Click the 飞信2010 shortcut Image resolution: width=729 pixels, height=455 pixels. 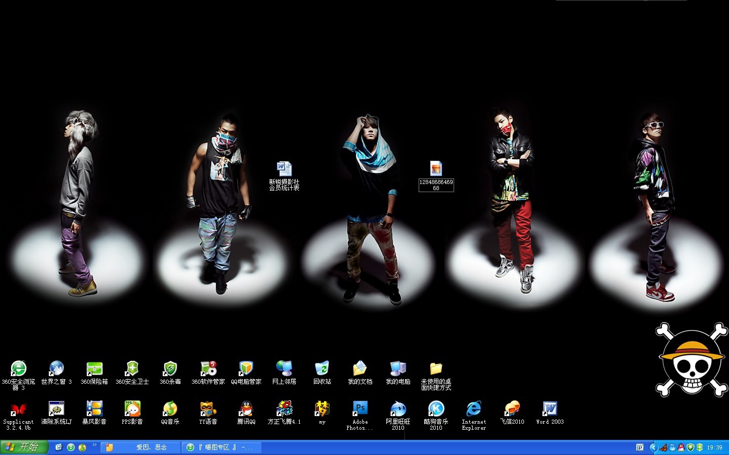pos(512,413)
